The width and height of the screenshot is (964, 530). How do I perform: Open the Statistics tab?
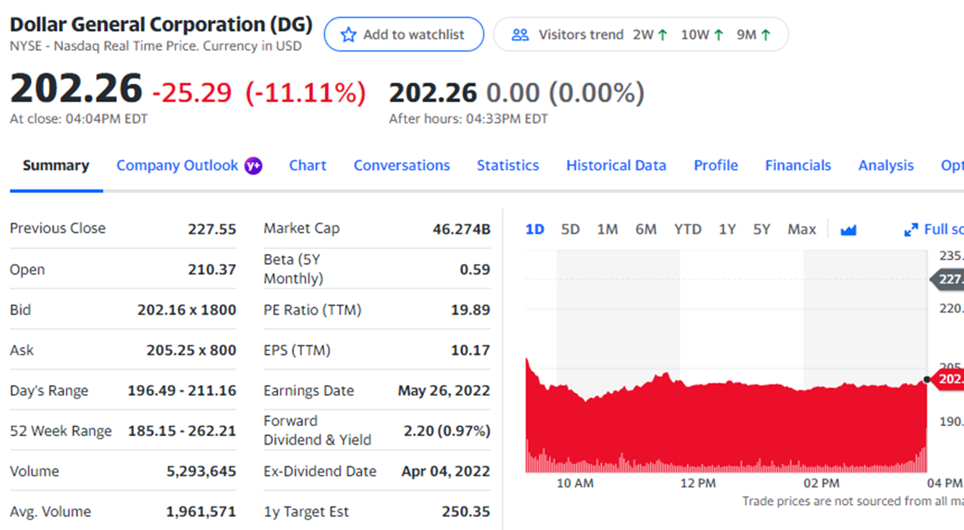pos(508,166)
